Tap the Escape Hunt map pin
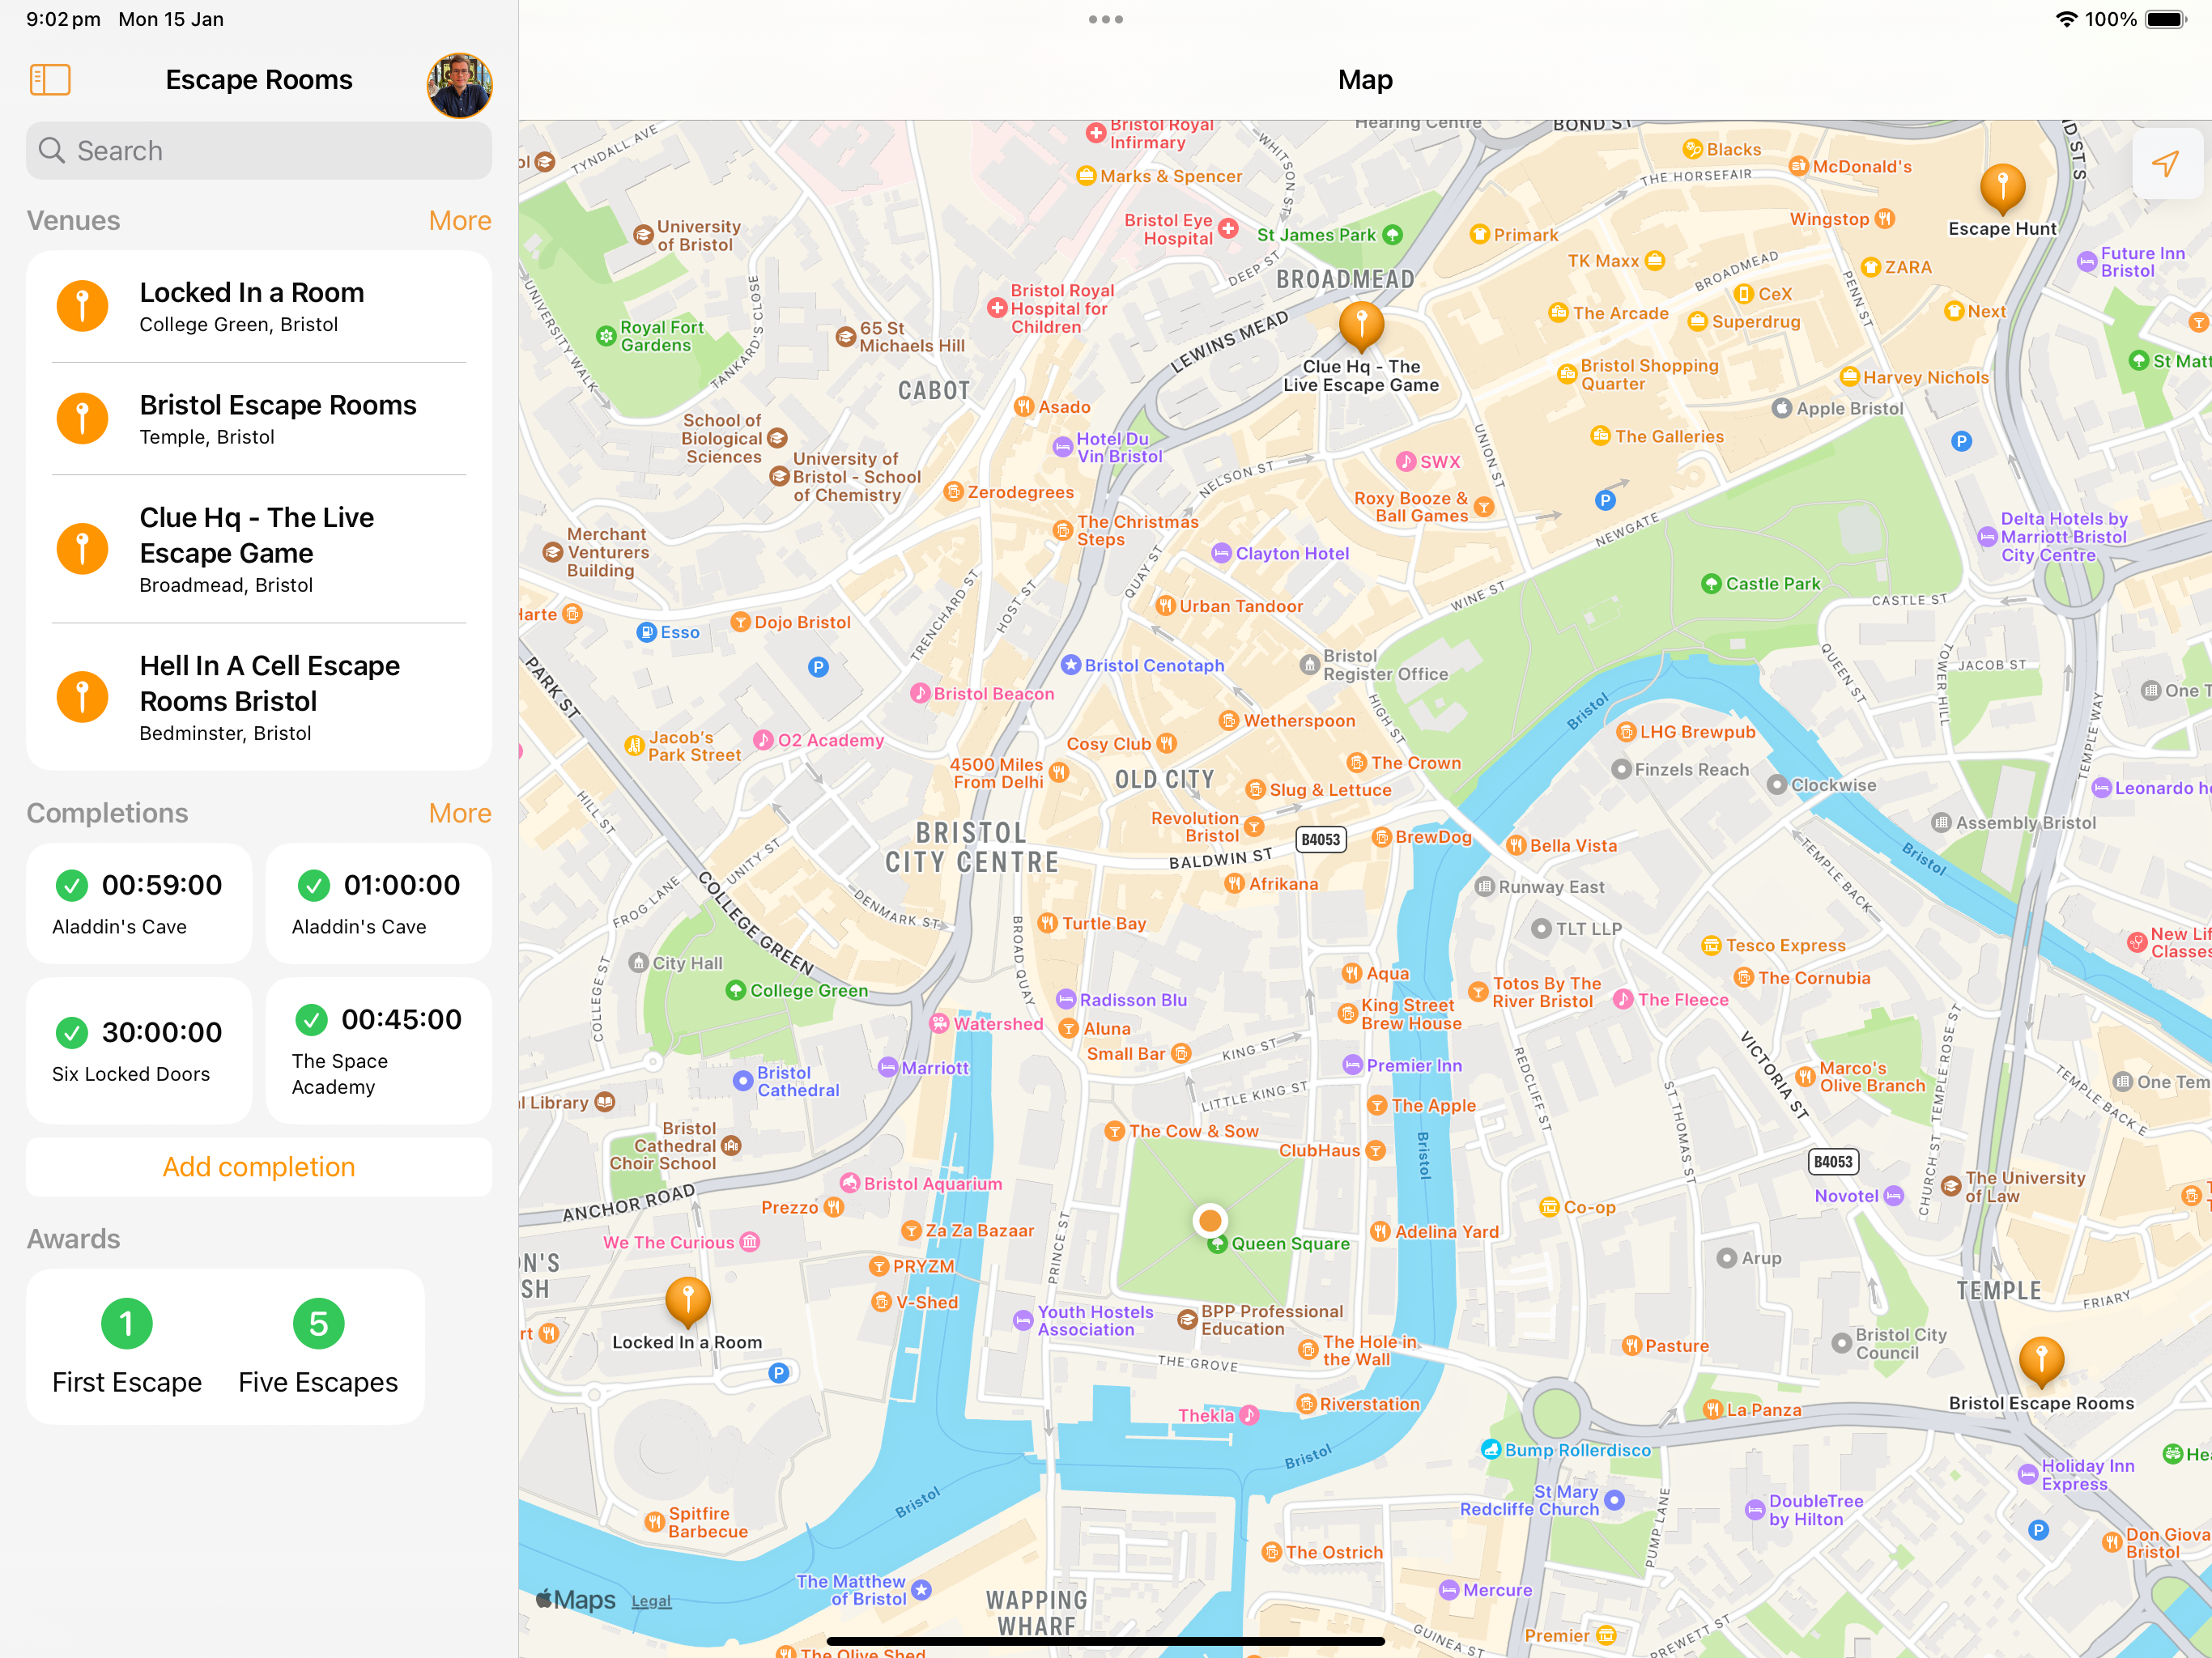Screen dimensions: 2212x1658 (2002, 190)
